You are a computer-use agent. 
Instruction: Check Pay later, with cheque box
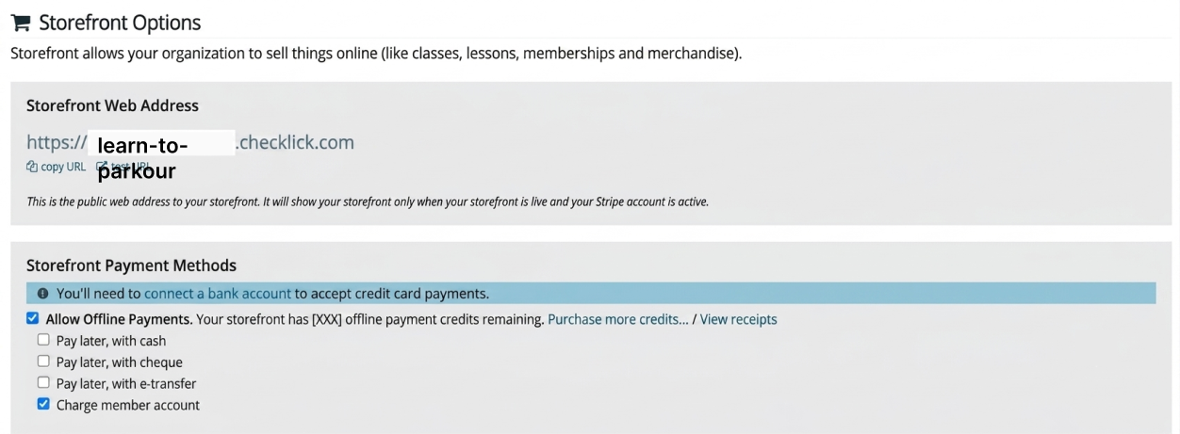coord(43,362)
